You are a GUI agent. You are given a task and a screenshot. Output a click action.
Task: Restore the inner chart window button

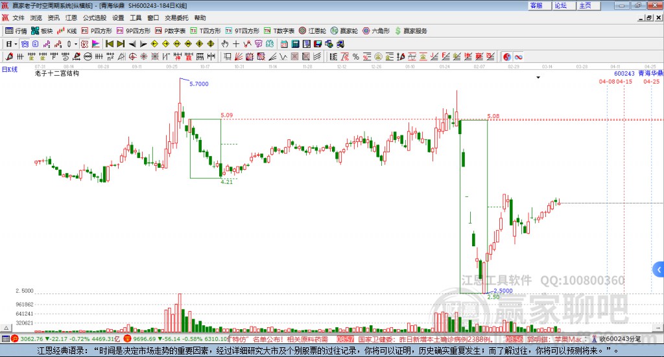click(x=650, y=17)
